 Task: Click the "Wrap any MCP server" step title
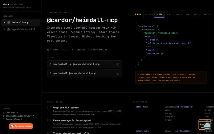point(66,107)
